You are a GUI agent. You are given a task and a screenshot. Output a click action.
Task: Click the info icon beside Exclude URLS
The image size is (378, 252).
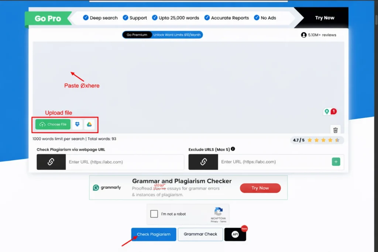click(233, 149)
